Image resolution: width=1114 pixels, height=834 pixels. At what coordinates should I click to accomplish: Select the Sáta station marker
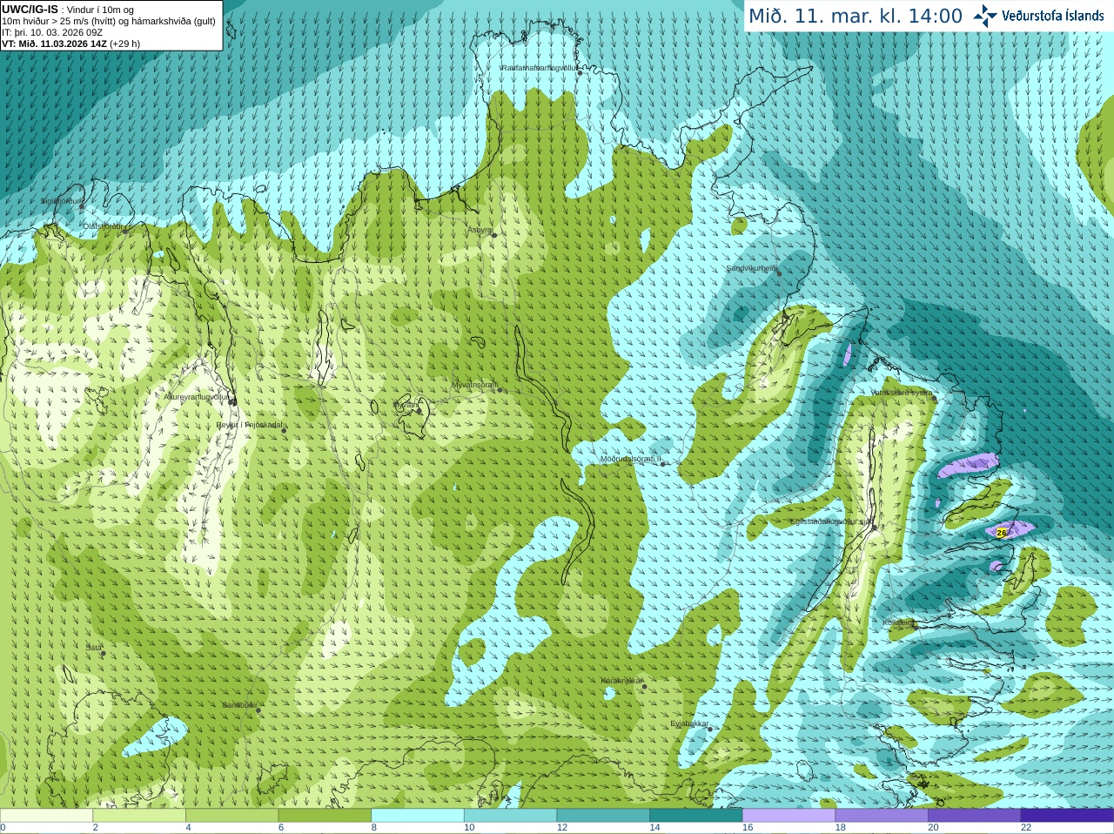point(103,653)
